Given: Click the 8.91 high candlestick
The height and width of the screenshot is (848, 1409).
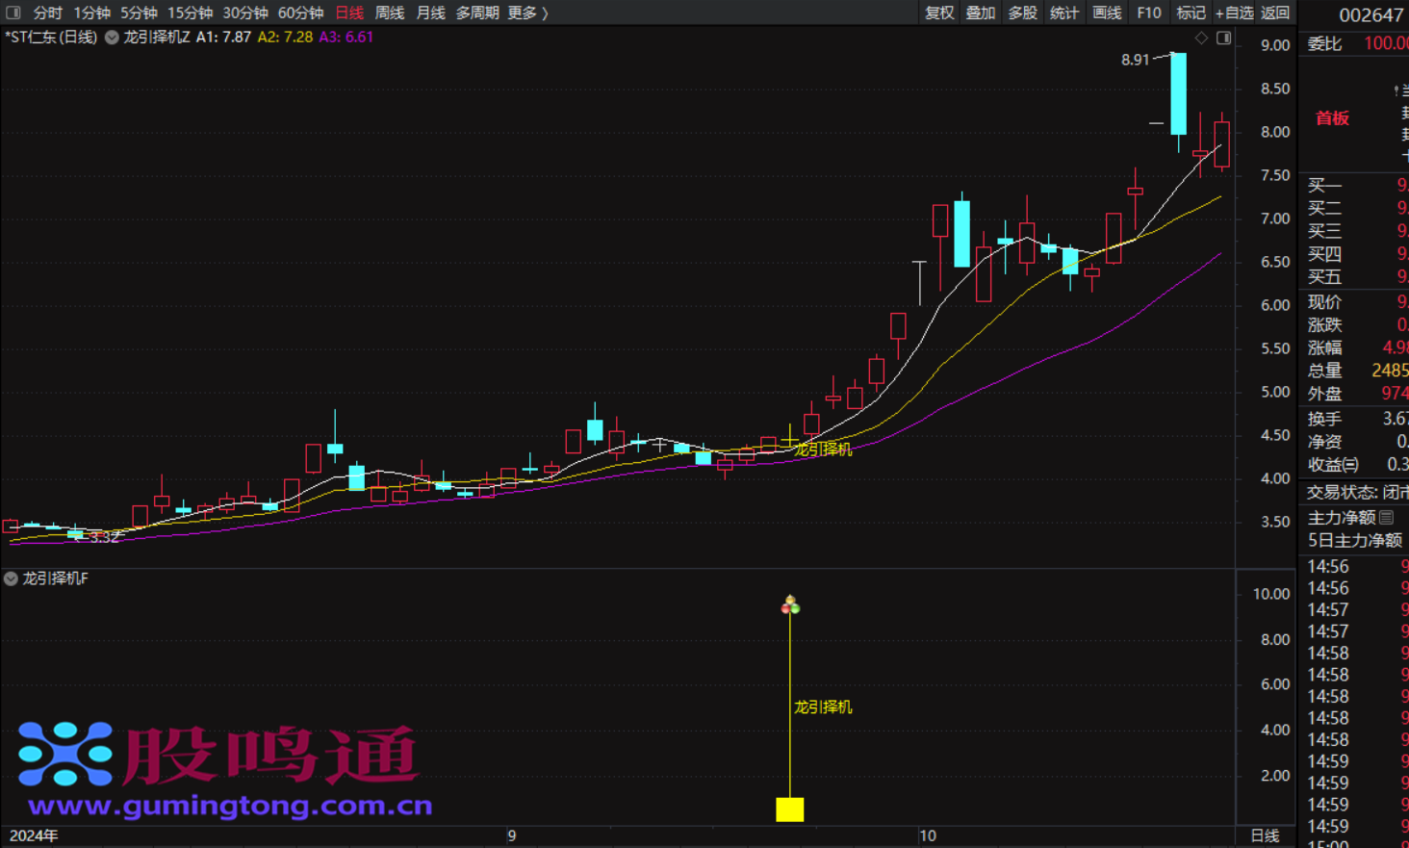Looking at the screenshot, I should [1178, 93].
